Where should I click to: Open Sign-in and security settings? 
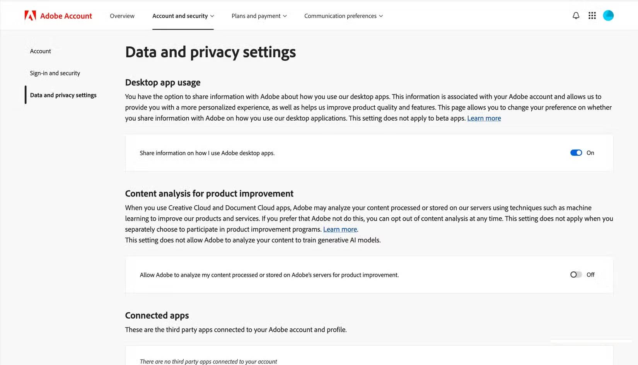tap(55, 73)
